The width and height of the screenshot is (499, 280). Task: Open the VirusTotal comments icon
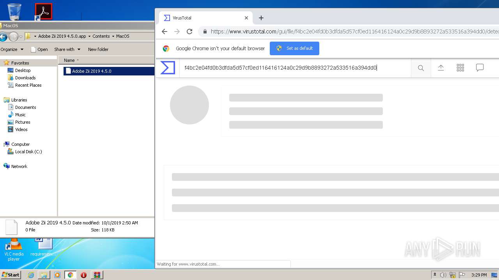(480, 68)
